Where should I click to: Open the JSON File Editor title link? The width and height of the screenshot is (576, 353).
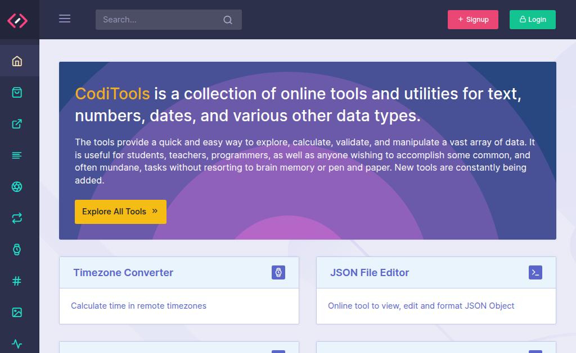pos(369,272)
